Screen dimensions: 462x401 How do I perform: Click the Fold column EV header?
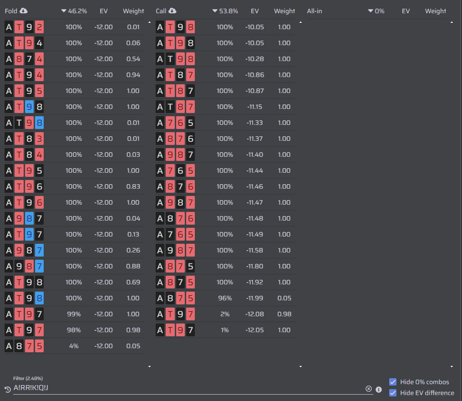(x=103, y=11)
